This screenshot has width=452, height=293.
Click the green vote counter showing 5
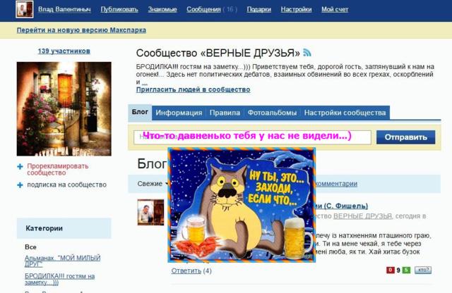[406, 270]
